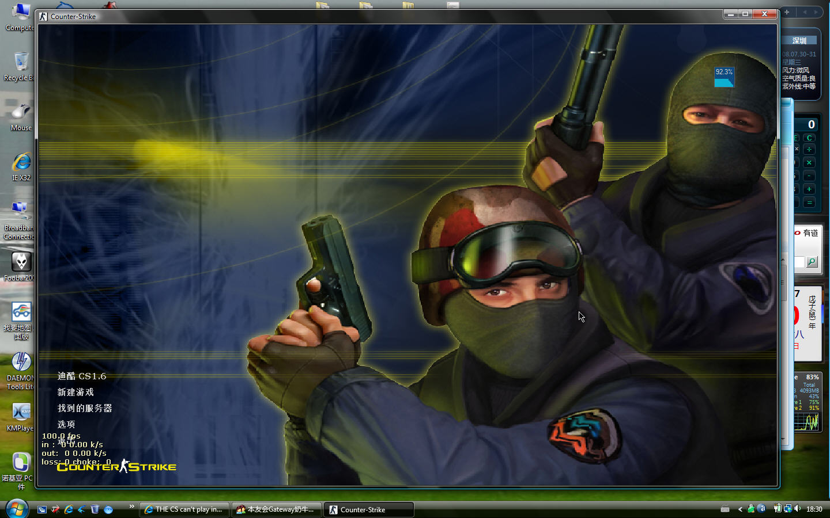Go to previous sidebar gadget page arrow
The height and width of the screenshot is (518, 830).
point(804,12)
